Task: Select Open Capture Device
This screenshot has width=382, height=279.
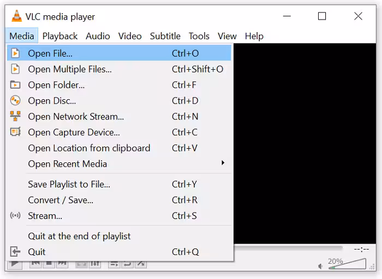Action: (x=119, y=132)
